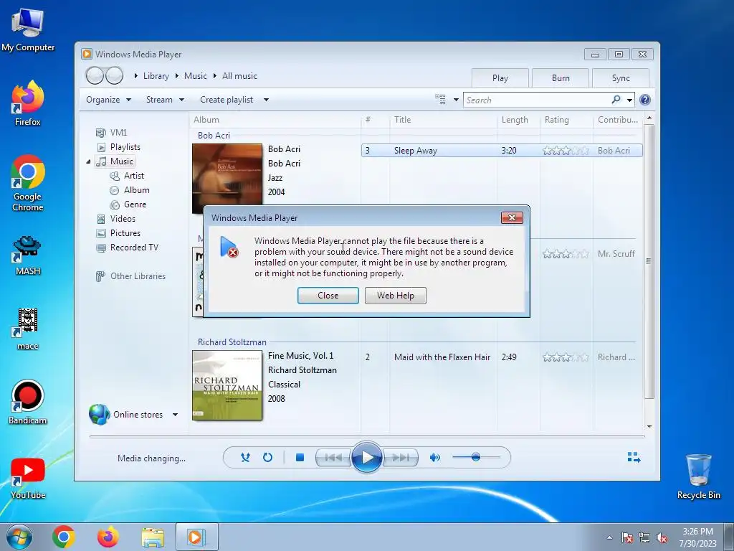This screenshot has height=551, width=734.
Task: Expand the Online stores dropdown arrow
Action: pos(175,415)
